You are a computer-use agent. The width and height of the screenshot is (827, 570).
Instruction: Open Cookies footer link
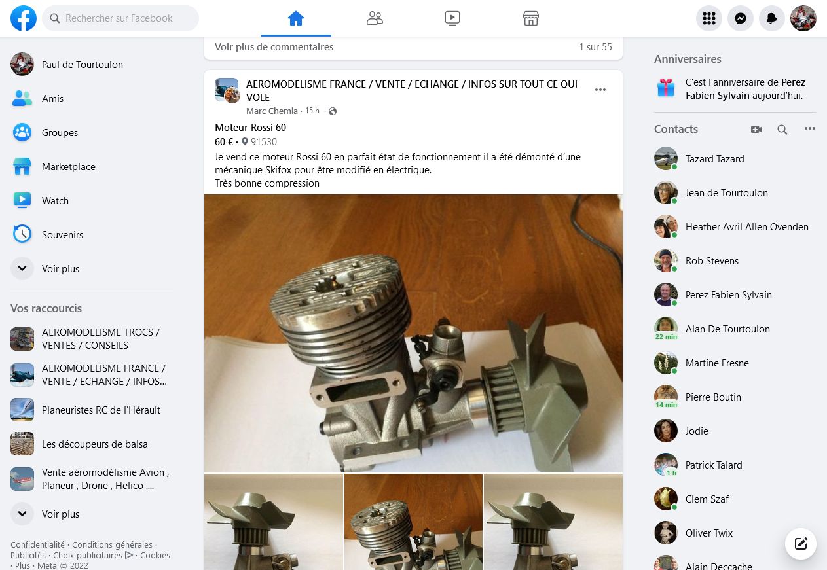coord(155,555)
